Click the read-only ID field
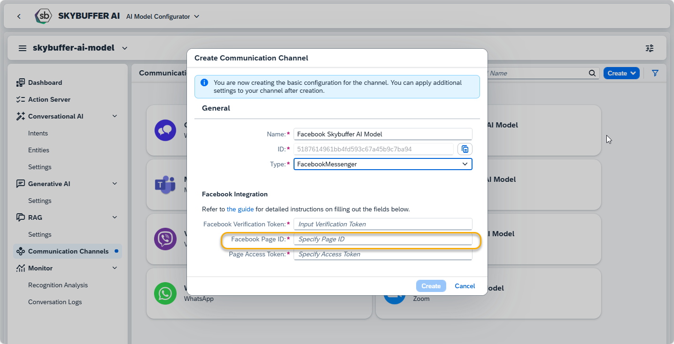The height and width of the screenshot is (344, 674). [x=373, y=149]
